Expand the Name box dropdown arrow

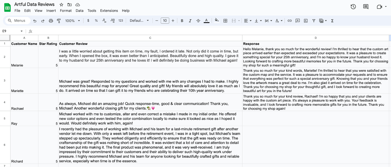pyautogui.click(x=22, y=31)
